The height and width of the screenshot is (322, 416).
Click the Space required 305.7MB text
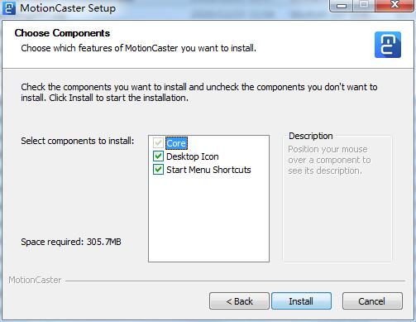pos(71,242)
